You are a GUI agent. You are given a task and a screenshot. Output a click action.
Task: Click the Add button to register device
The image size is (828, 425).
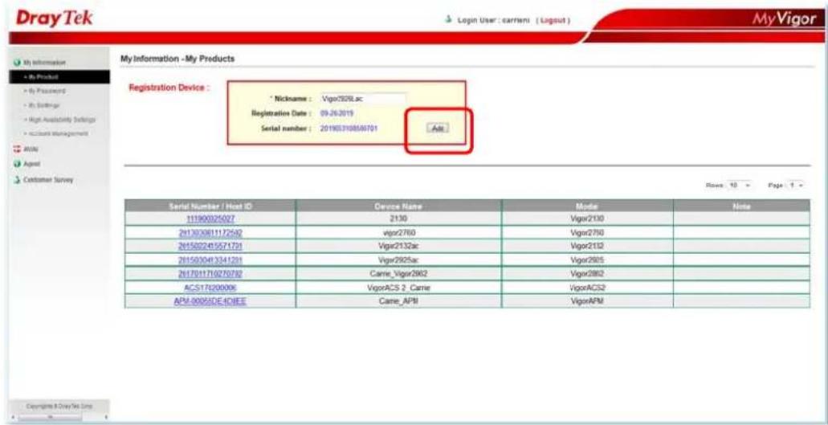[437, 129]
